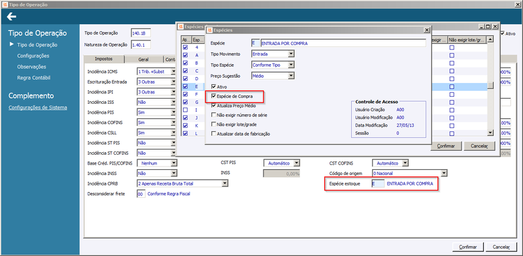Toggle Não exigir lote/grade for row 4
Image resolution: width=523 pixels, height=256 pixels.
point(452,47)
